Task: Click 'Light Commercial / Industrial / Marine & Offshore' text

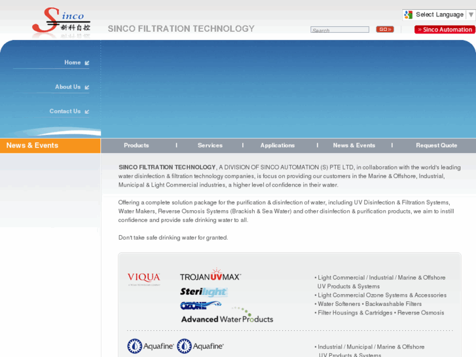Action: (381, 277)
